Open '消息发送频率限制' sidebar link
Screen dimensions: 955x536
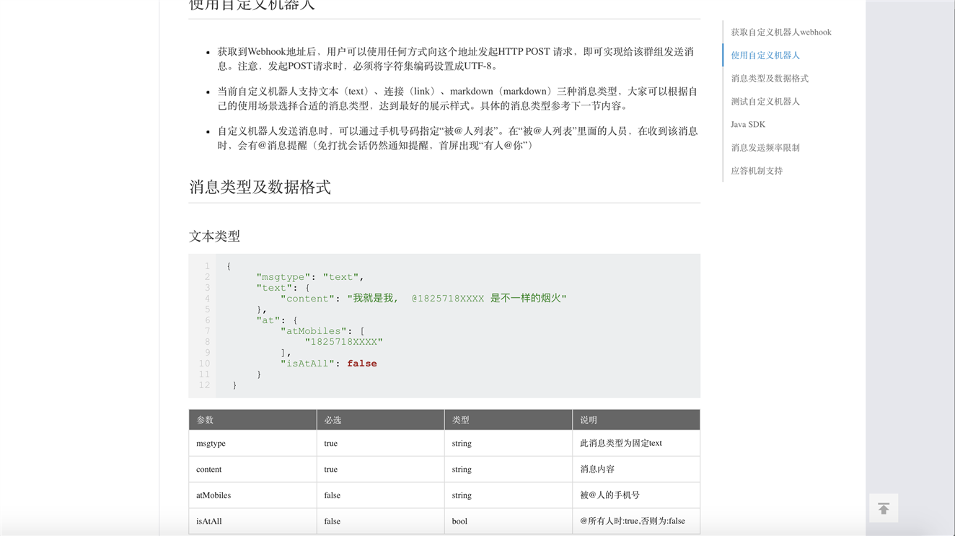tap(765, 148)
